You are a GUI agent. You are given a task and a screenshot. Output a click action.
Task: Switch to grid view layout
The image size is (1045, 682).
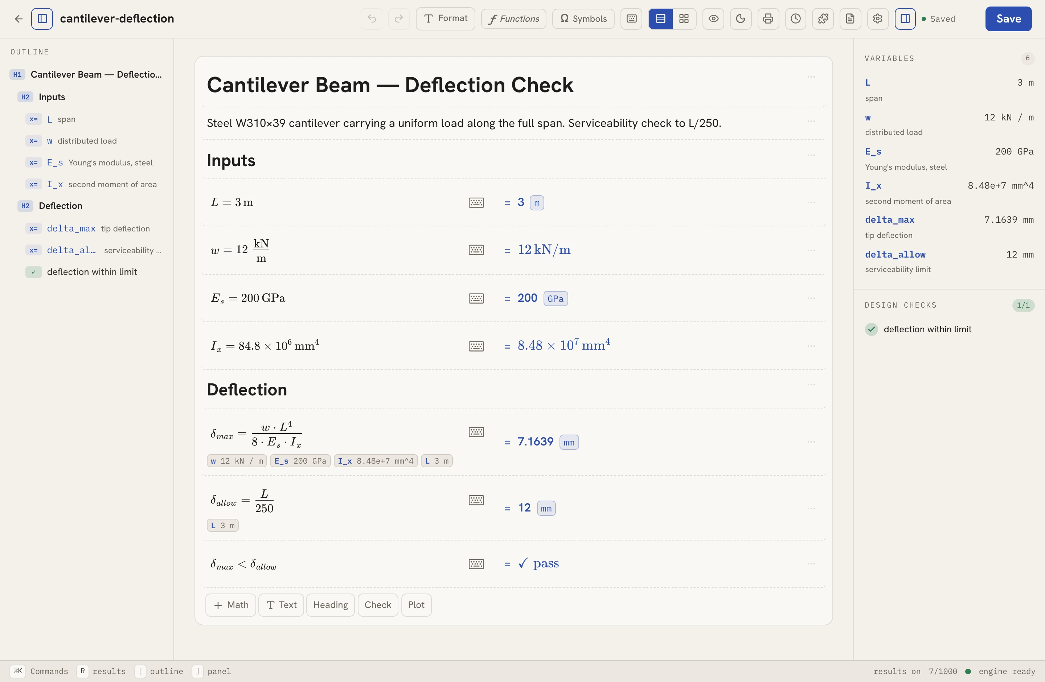click(x=684, y=19)
